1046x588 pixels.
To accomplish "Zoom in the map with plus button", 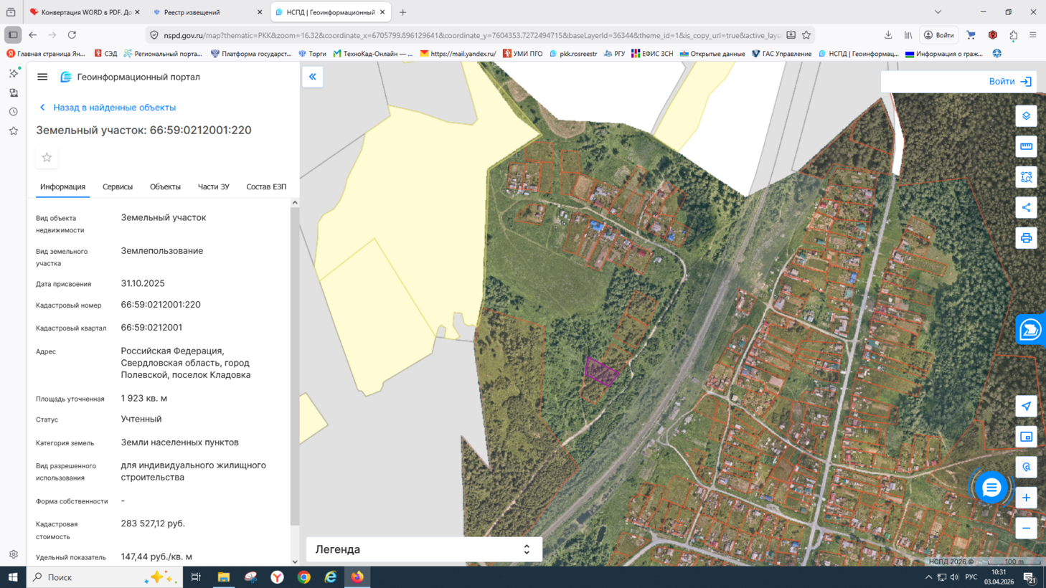I will [1026, 498].
